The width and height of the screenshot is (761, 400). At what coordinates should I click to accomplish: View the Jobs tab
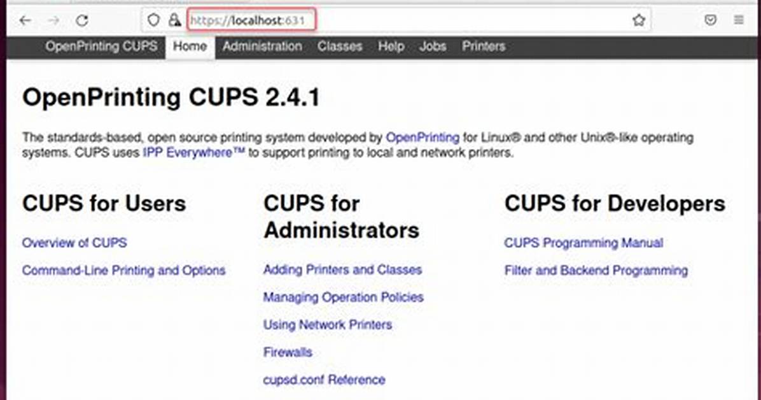(433, 46)
